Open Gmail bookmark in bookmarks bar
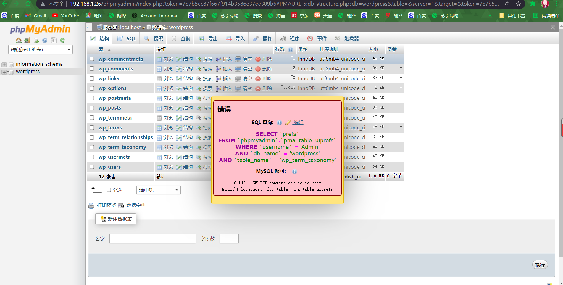Image resolution: width=563 pixels, height=285 pixels. click(x=36, y=16)
